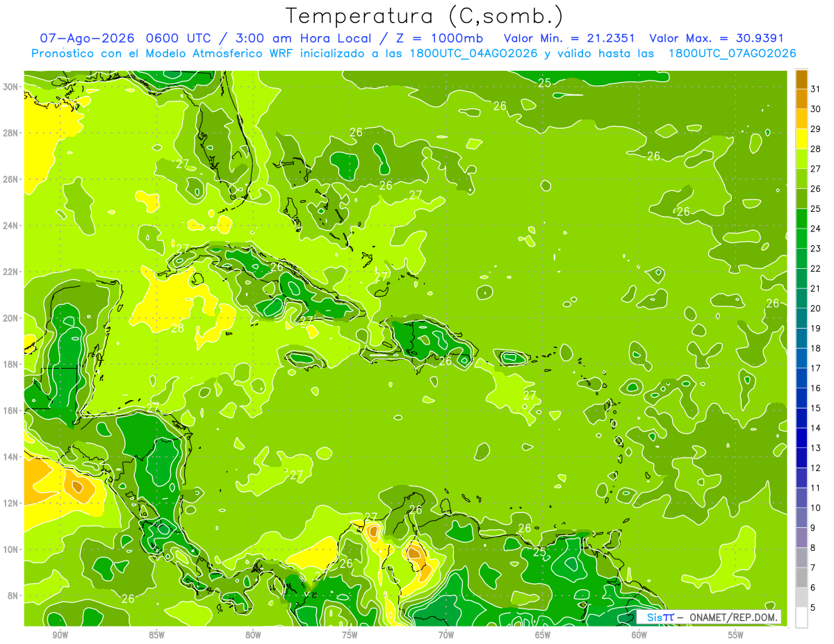Viewport: 834px width, 644px height.
Task: Click the valid-until time '1800UTC_07AGO2026'
Action: [x=732, y=53]
